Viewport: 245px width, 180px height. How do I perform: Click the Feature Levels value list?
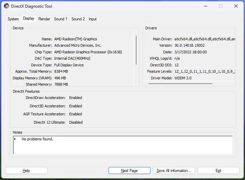pos(205,71)
